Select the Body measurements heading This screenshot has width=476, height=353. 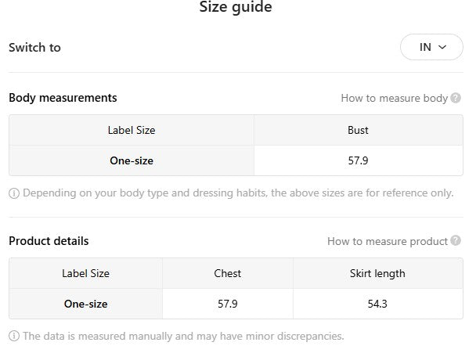point(63,98)
